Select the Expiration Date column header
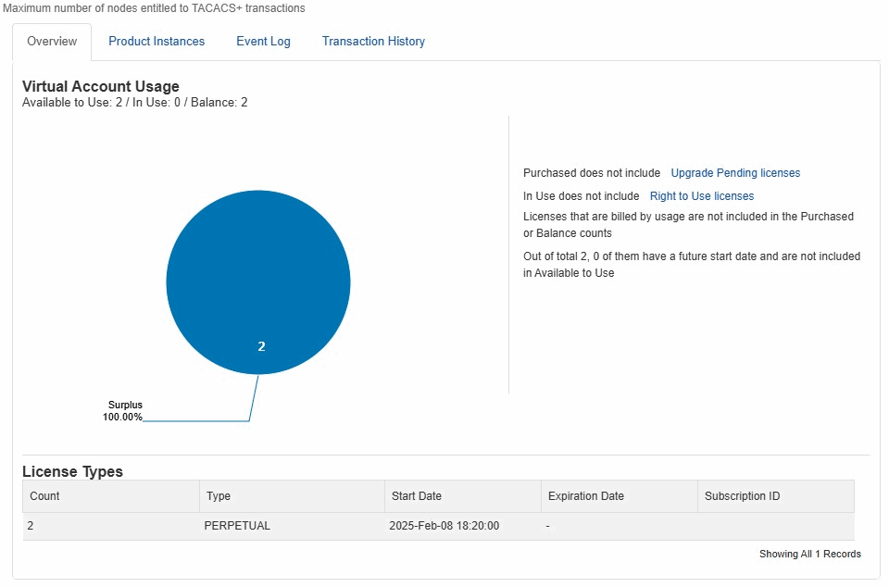Image resolution: width=889 pixels, height=587 pixels. (x=585, y=496)
